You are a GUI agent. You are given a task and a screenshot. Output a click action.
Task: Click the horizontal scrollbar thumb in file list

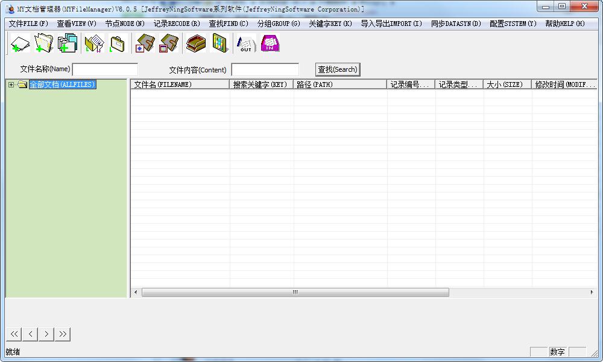295,292
